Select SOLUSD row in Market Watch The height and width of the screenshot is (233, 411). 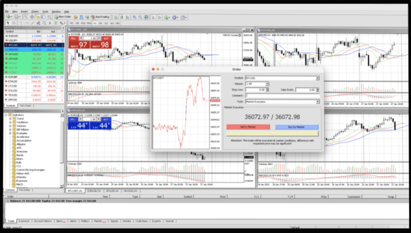(34, 91)
